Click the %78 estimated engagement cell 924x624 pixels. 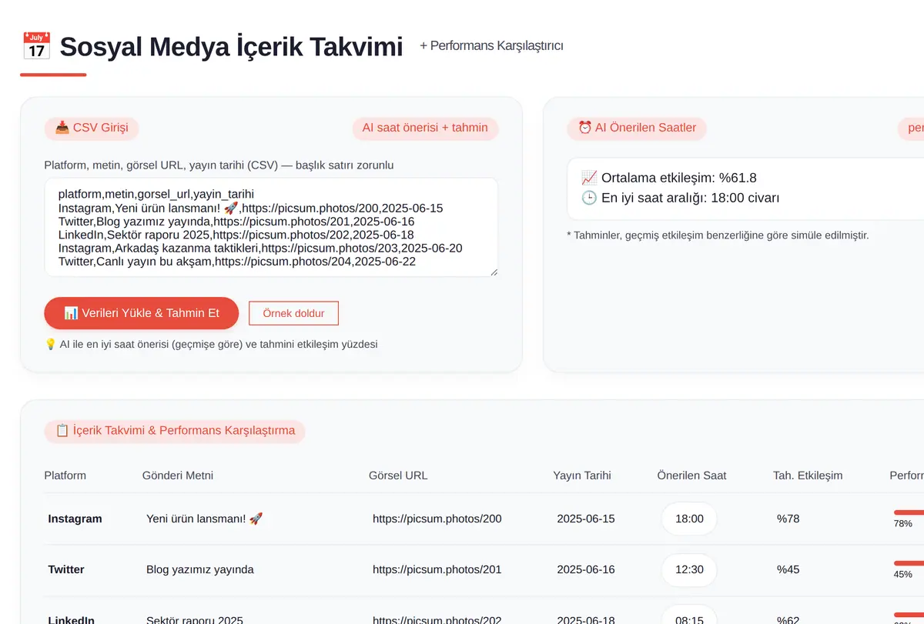coord(788,519)
